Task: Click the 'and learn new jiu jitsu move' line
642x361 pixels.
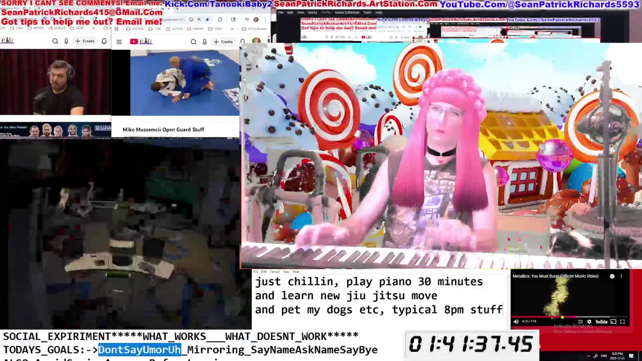Action: click(346, 296)
